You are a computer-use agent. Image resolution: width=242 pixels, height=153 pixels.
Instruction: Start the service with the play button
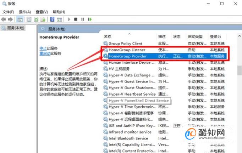[69, 19]
